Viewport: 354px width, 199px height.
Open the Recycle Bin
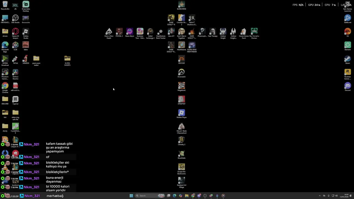[x=5, y=5]
